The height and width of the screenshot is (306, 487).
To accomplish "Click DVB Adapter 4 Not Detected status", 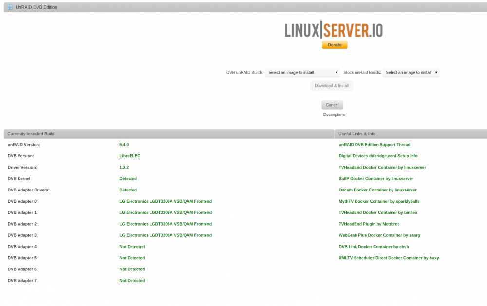I will (132, 247).
